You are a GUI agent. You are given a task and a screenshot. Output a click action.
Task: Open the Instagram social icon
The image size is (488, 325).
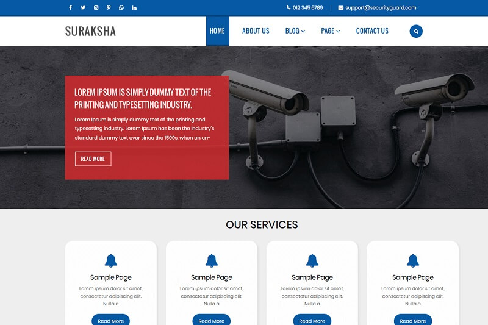(96, 7)
